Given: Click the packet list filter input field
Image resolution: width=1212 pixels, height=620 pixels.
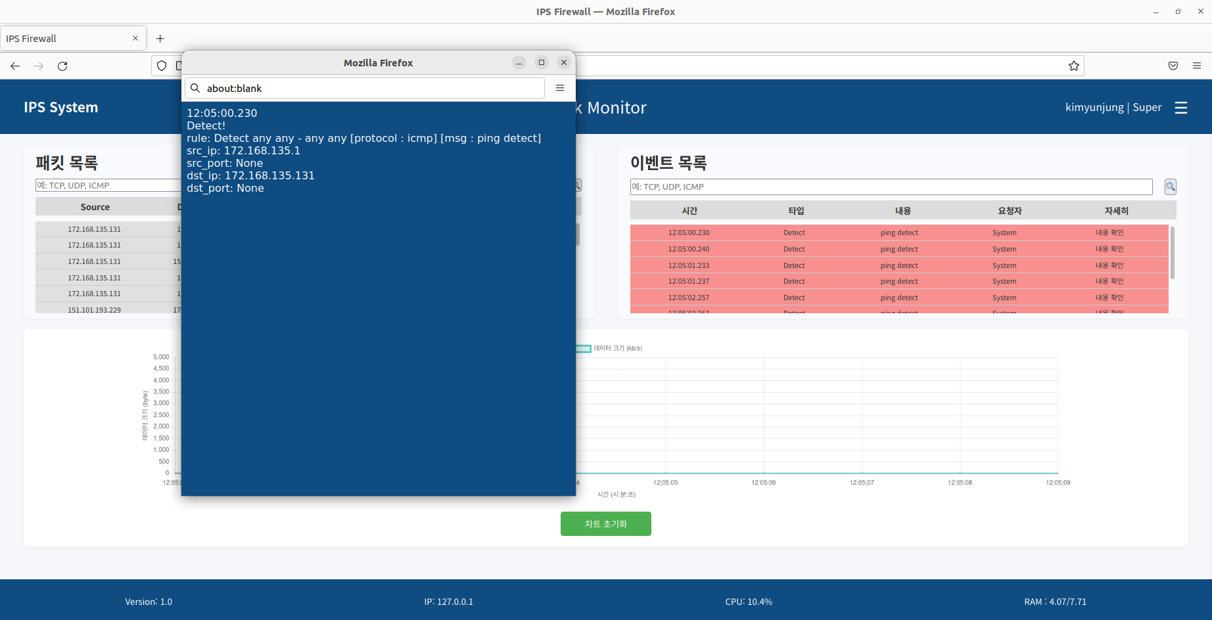Looking at the screenshot, I should [108, 185].
